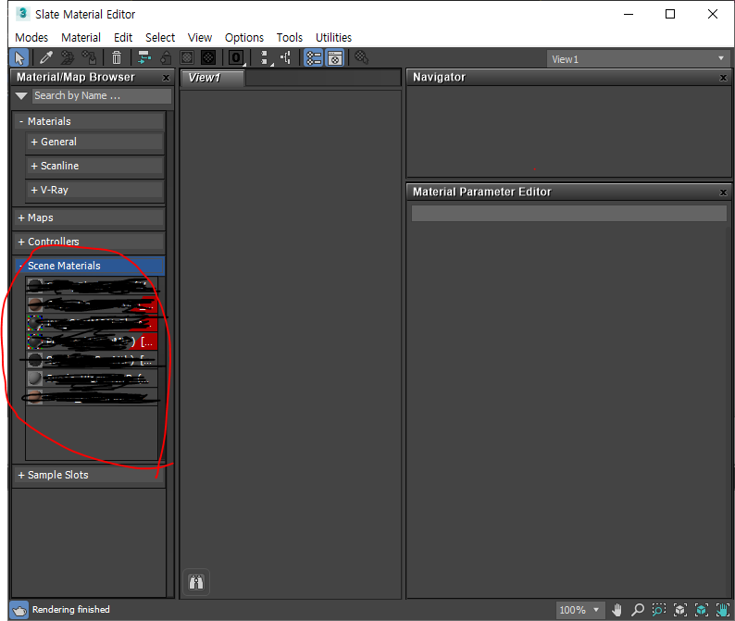Viewport: 735px width, 621px height.
Task: Click the Pick Material From Object eyedropper
Action: click(46, 58)
